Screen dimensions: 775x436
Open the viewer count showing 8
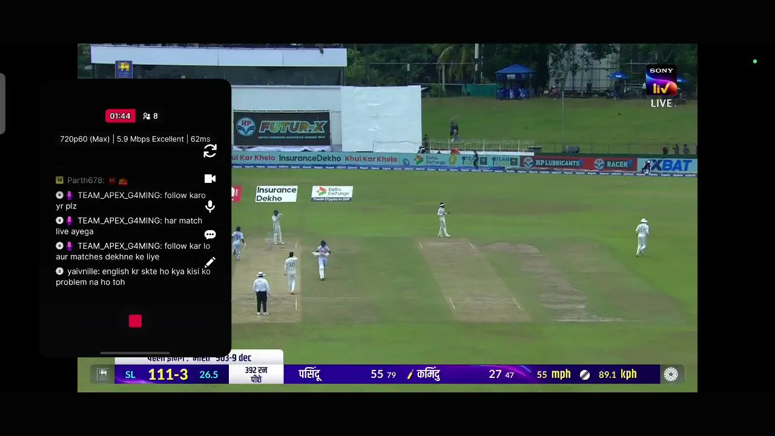tap(150, 116)
